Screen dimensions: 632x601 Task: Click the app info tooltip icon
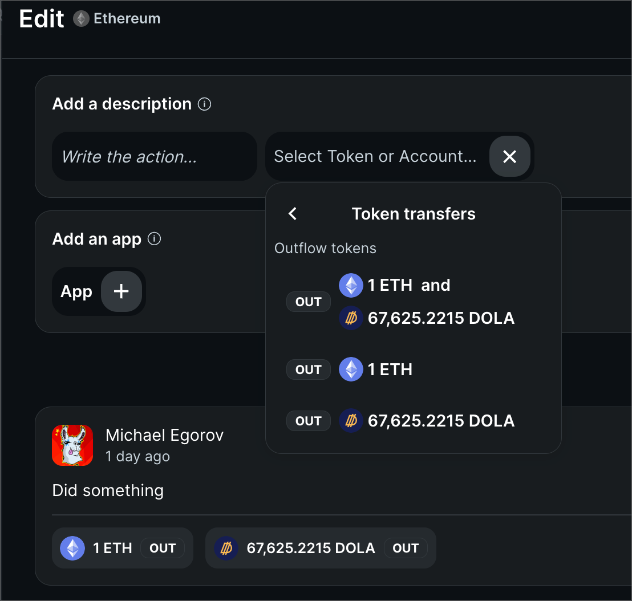pos(154,239)
